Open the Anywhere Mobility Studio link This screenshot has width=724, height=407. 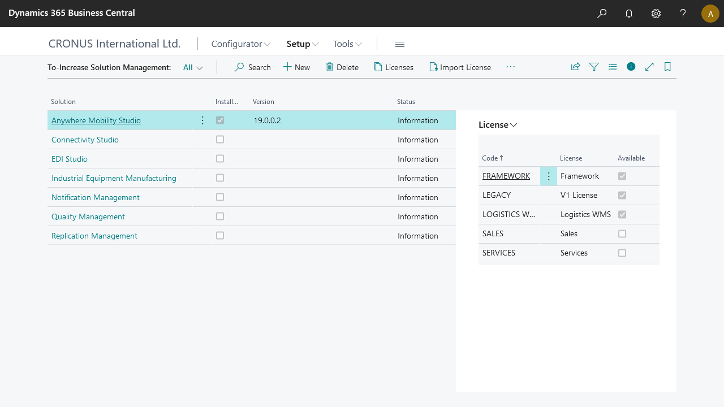[96, 120]
